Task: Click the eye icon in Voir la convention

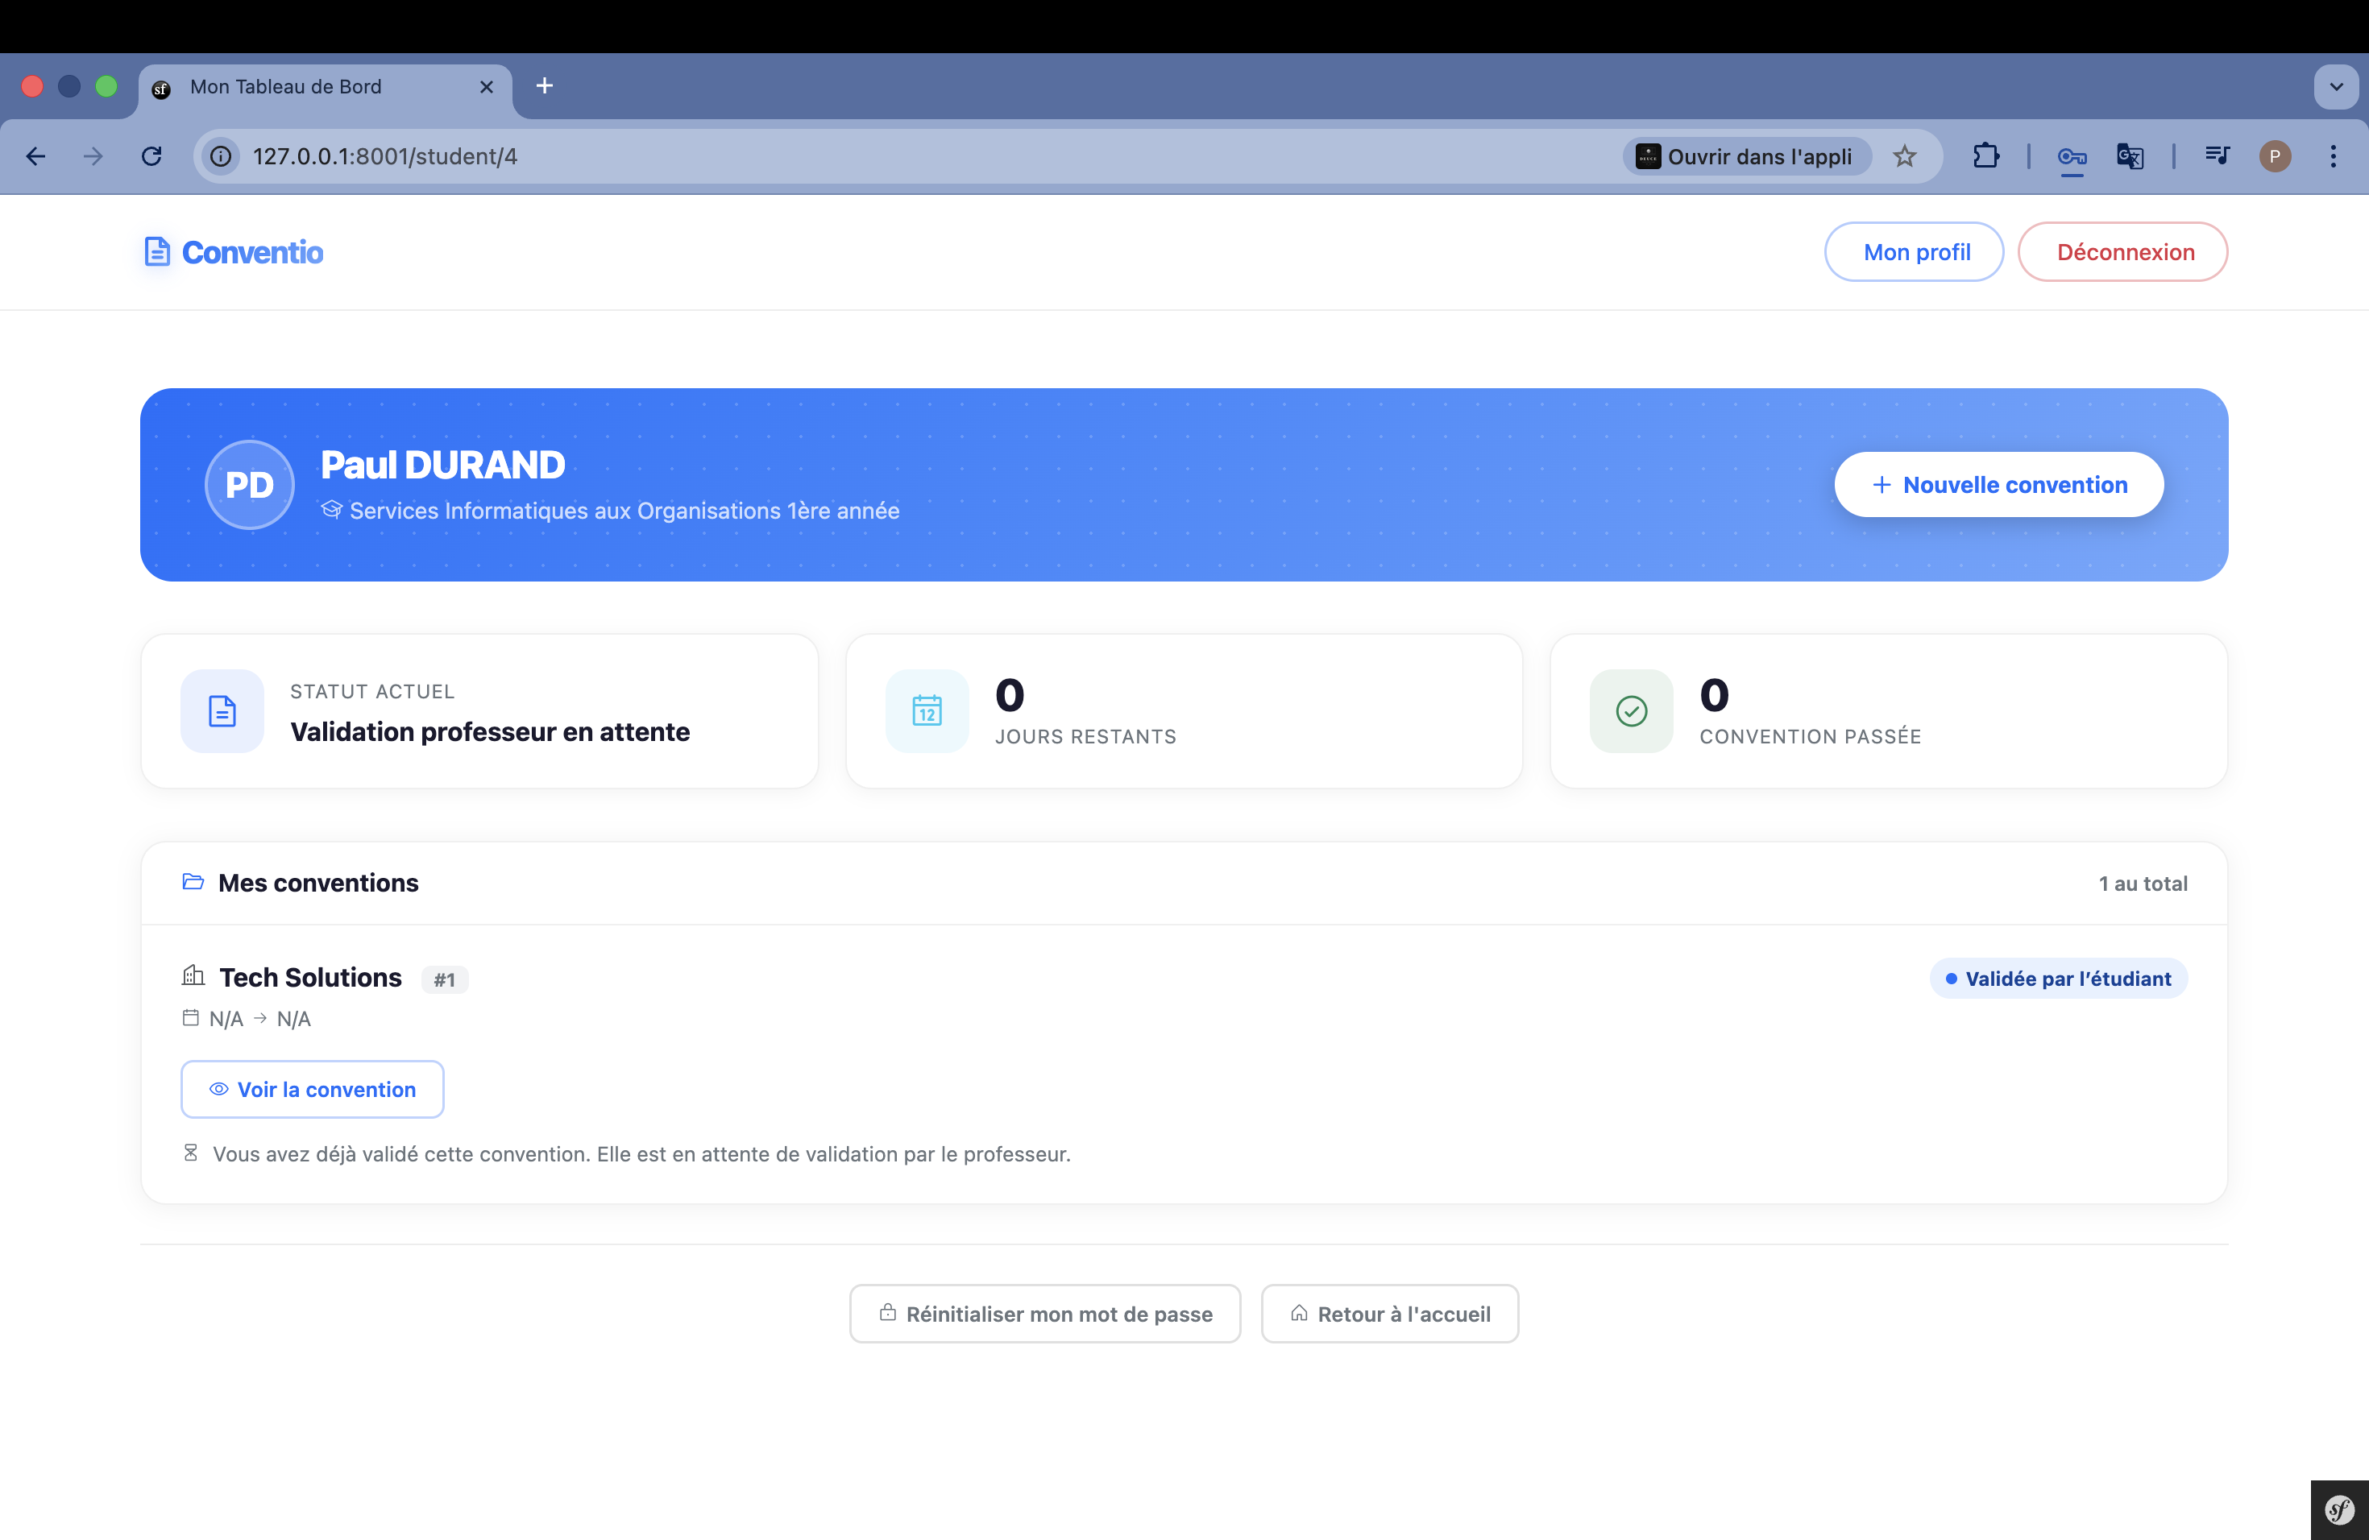Action: coord(218,1089)
